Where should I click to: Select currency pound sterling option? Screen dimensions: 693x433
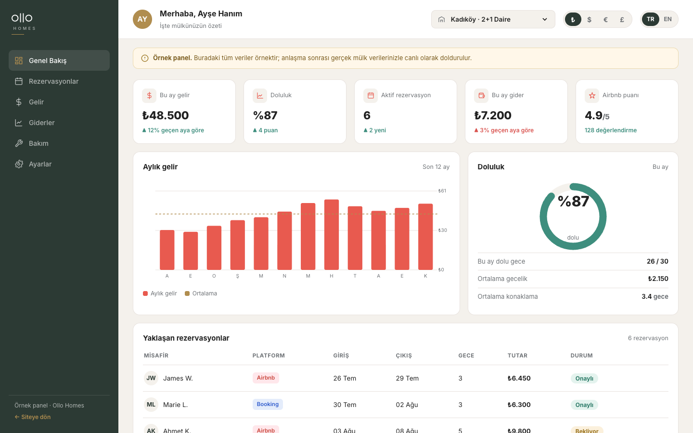622,19
